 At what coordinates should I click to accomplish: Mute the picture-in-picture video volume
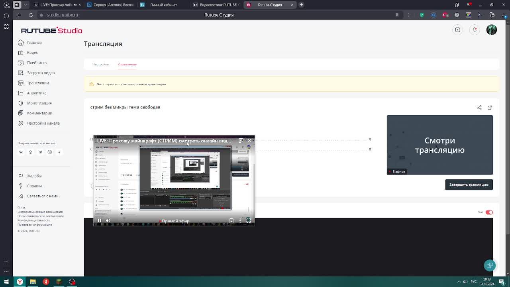pos(108,220)
